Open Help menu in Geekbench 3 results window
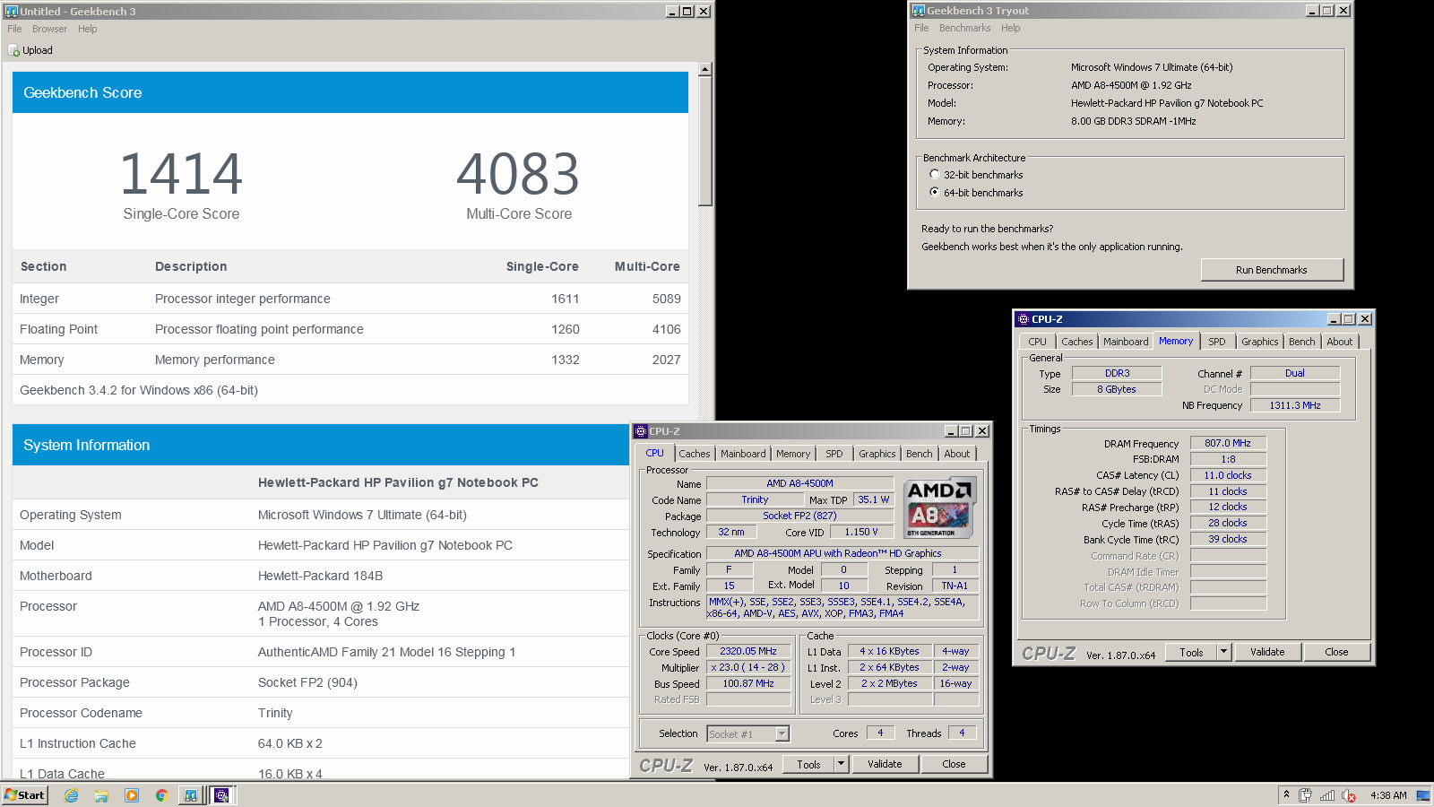This screenshot has width=1434, height=807. [x=87, y=29]
